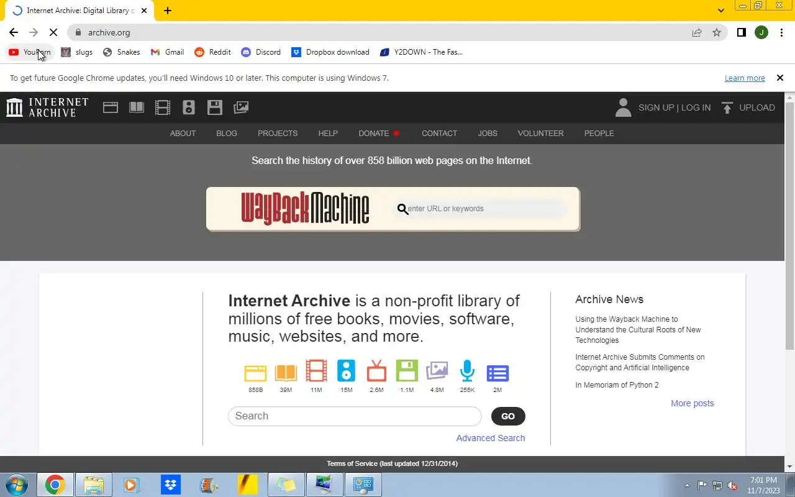Open the More posts link

pyautogui.click(x=692, y=403)
